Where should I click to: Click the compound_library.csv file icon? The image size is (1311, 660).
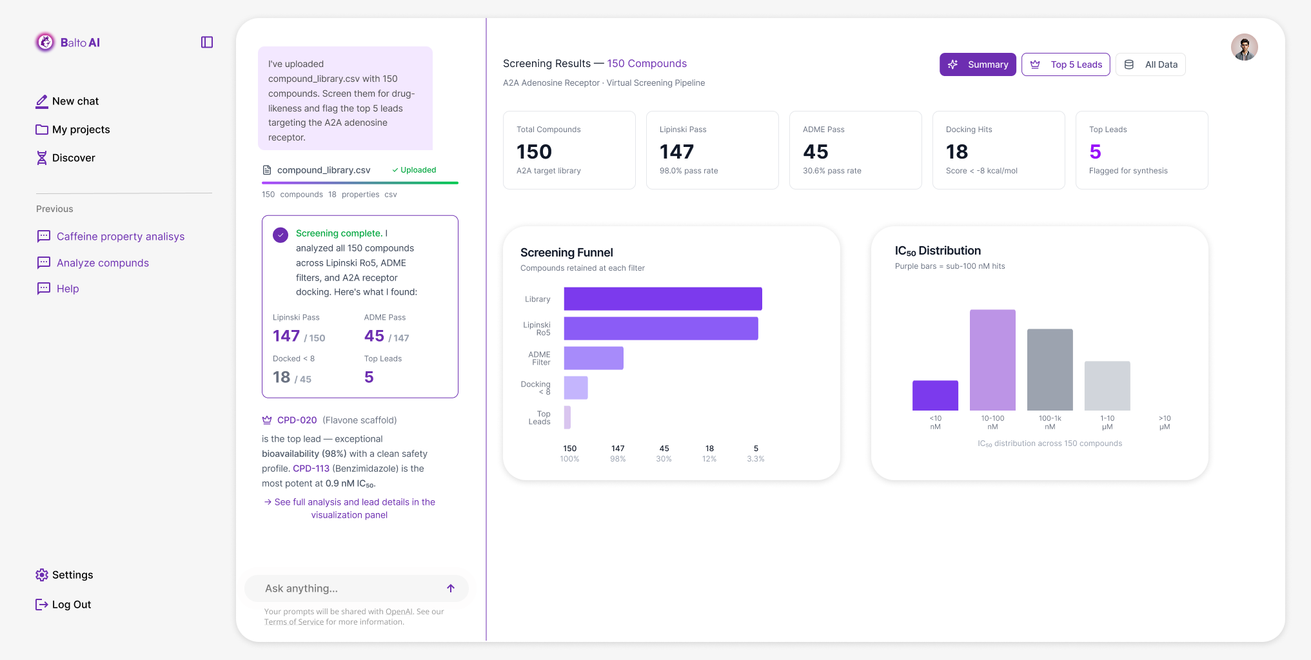[x=267, y=170]
